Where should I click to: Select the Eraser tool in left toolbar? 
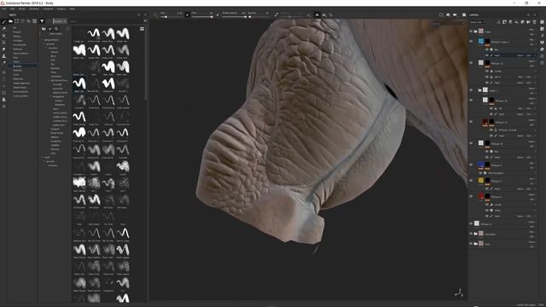3,29
